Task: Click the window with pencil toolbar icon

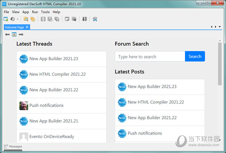Action: coord(67,19)
